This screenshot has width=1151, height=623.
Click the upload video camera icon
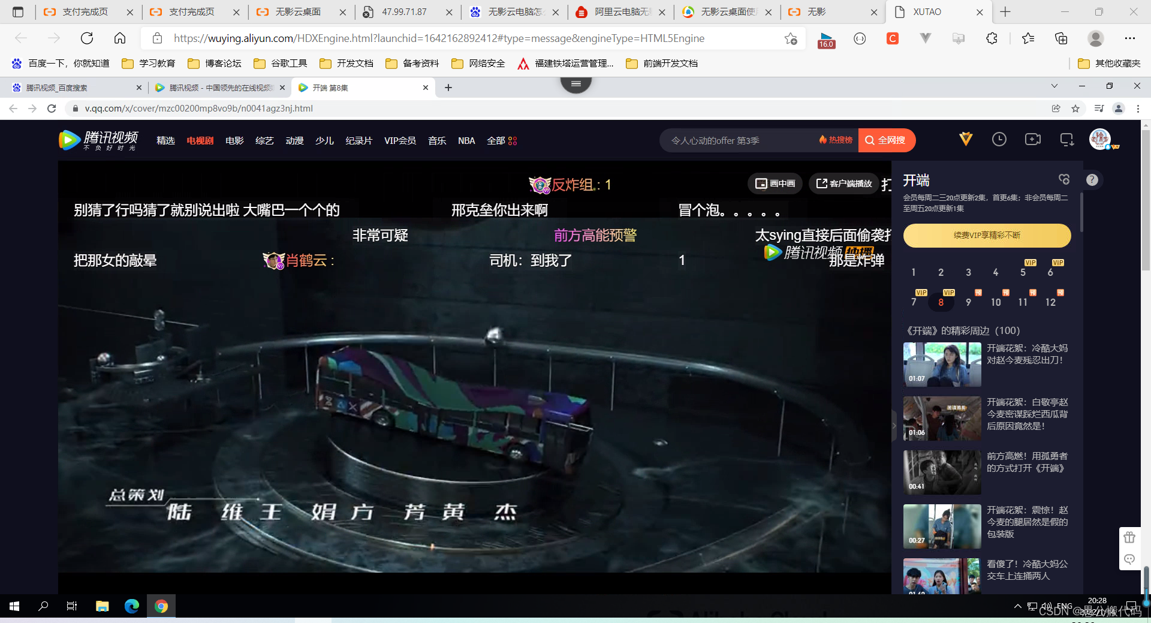coord(1033,139)
